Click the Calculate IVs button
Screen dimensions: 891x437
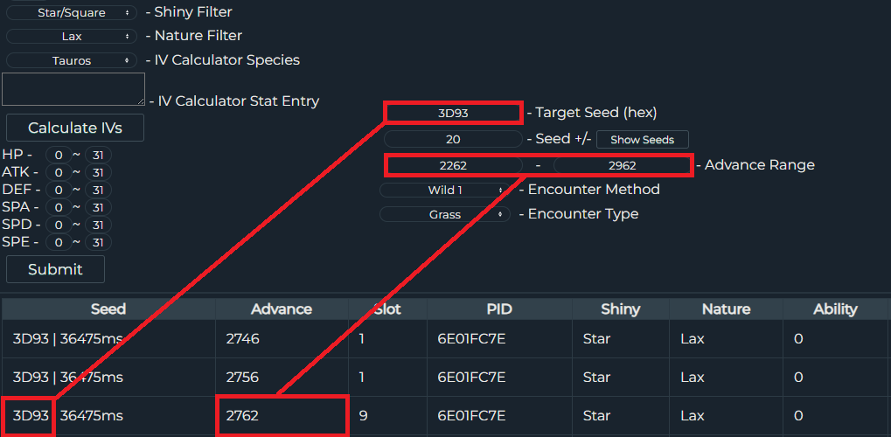[75, 128]
